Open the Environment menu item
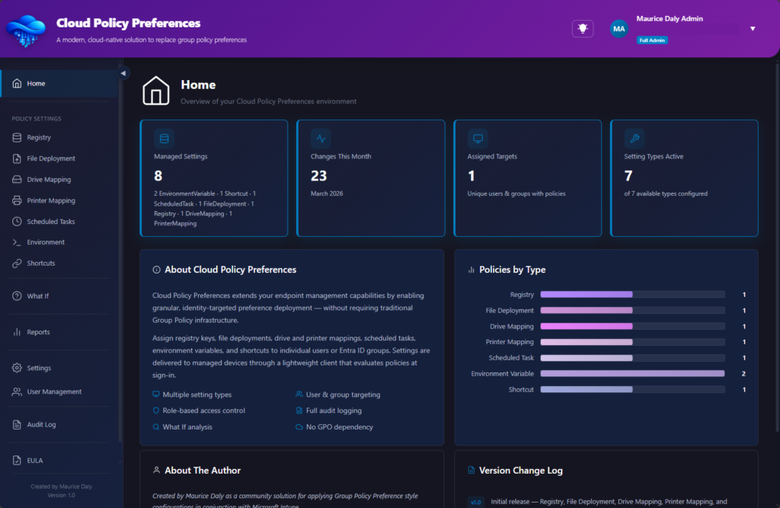 coord(46,242)
